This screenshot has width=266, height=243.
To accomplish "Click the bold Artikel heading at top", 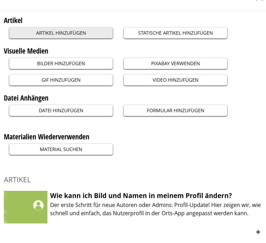I will point(13,21).
